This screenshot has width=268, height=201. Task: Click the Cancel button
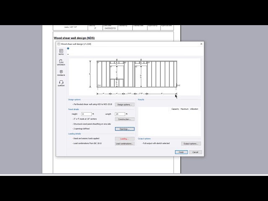(x=195, y=152)
